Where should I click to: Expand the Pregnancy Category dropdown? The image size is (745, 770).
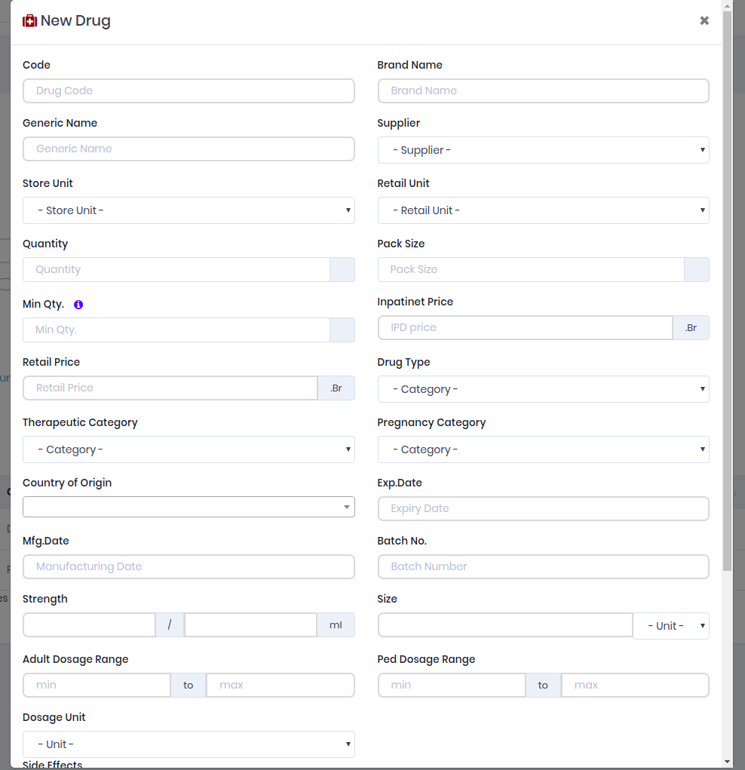click(543, 449)
